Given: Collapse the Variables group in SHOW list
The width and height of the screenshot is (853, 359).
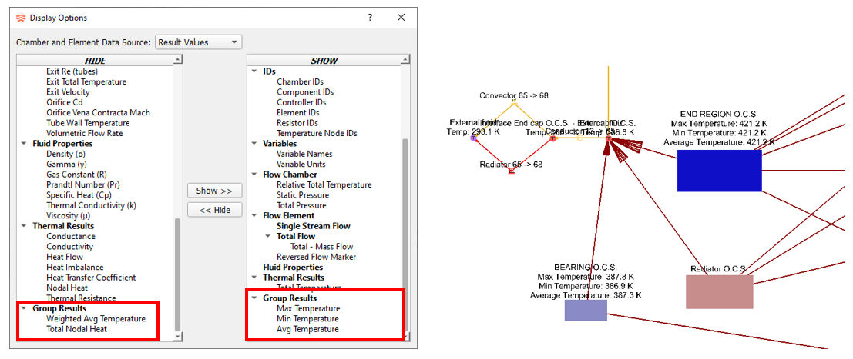Looking at the screenshot, I should pyautogui.click(x=254, y=144).
